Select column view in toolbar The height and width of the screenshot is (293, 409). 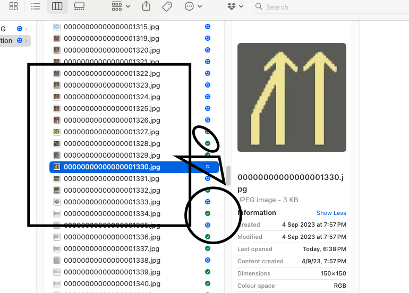click(57, 6)
